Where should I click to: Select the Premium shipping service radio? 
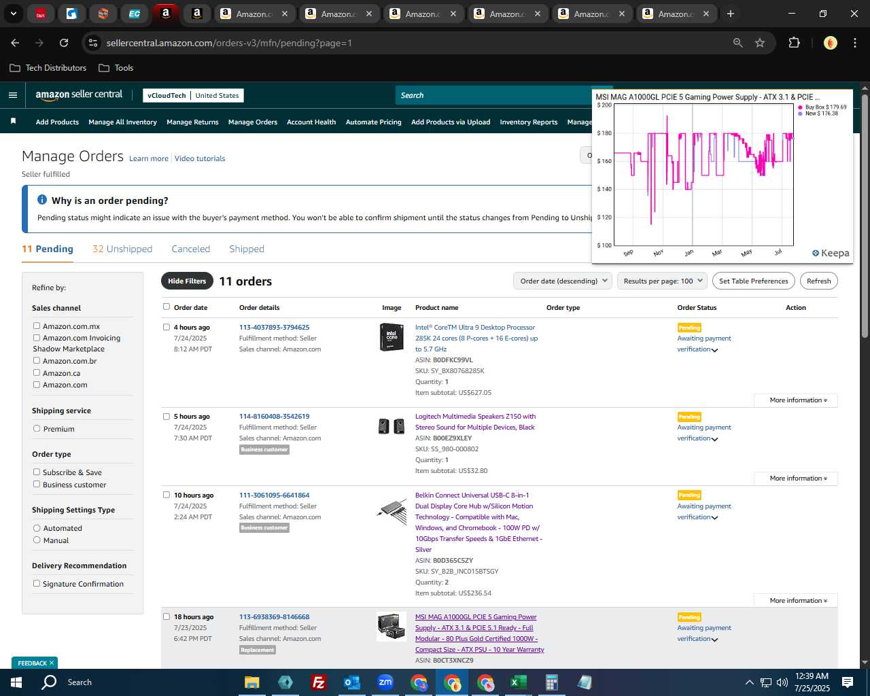(x=37, y=428)
